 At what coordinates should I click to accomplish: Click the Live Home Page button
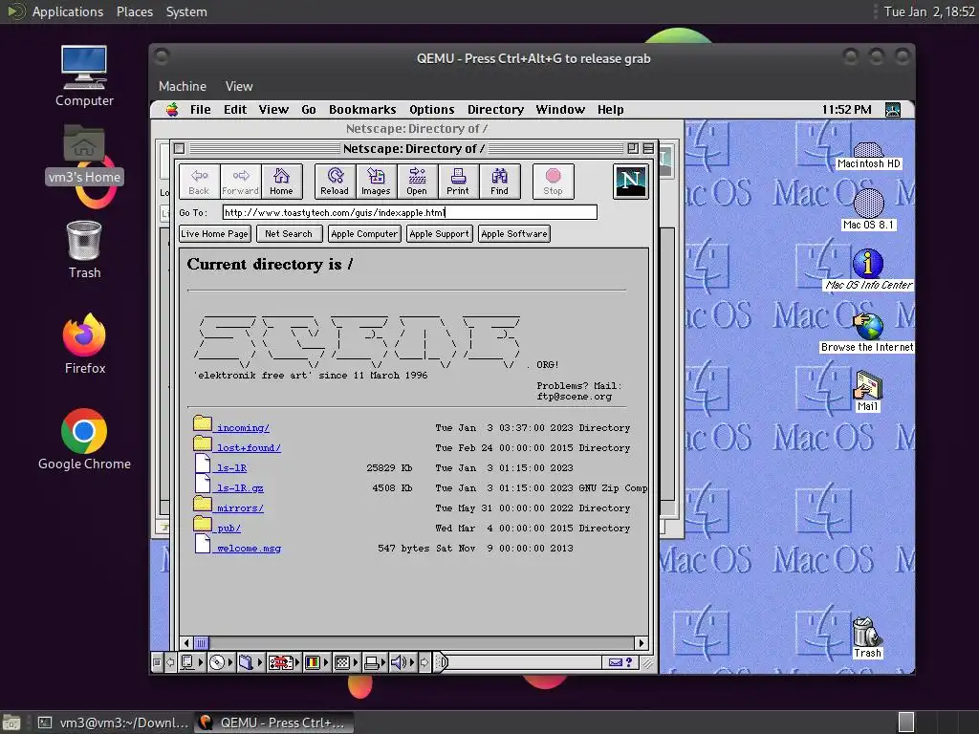pos(215,234)
